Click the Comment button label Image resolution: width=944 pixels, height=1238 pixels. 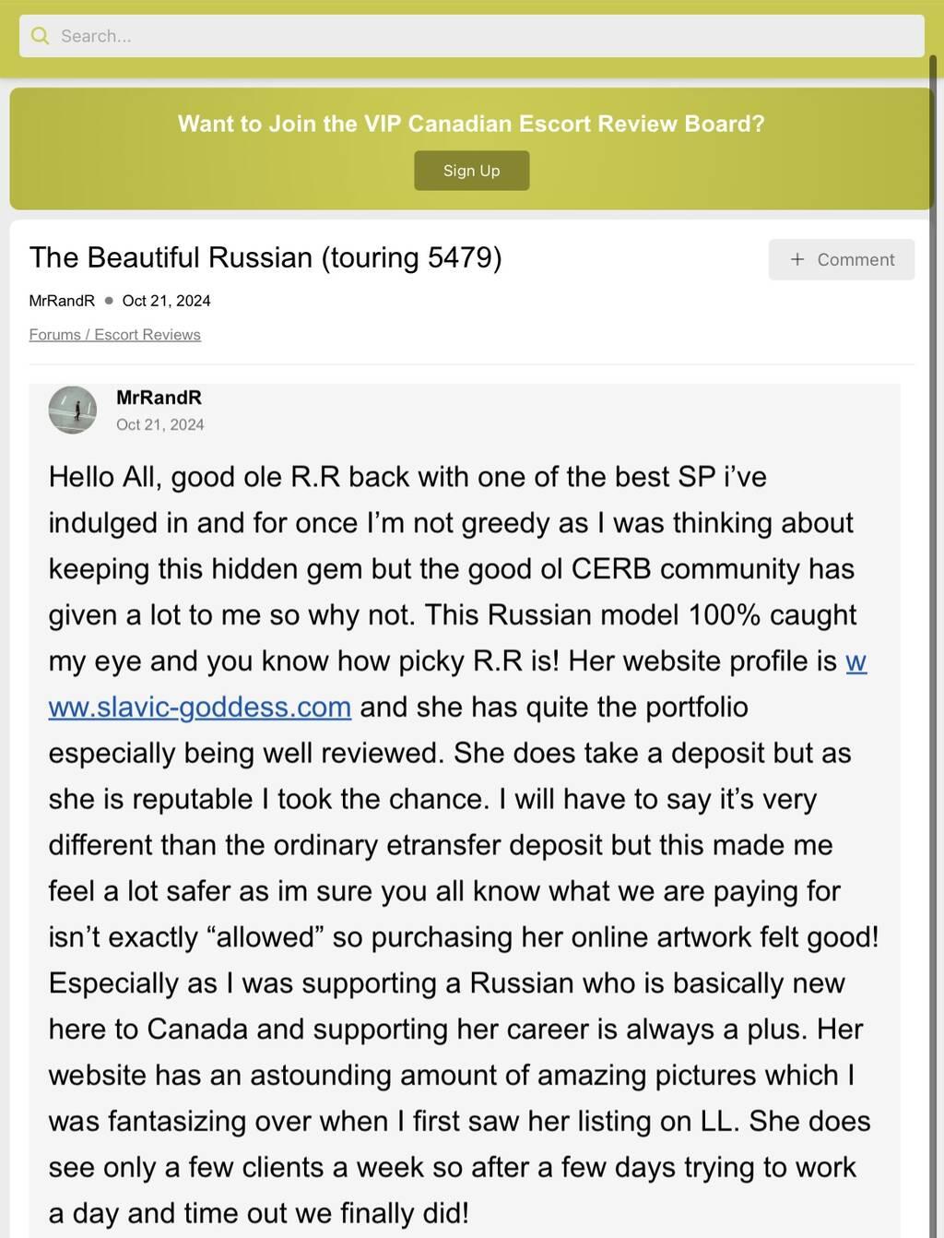click(x=855, y=260)
